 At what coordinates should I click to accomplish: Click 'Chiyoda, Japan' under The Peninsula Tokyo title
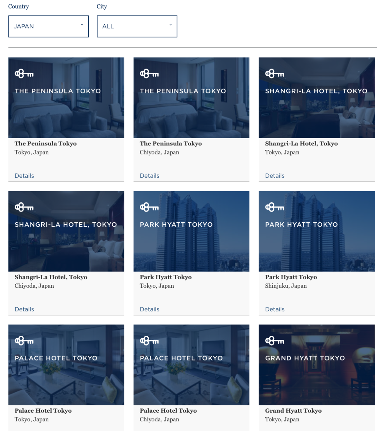pos(159,152)
